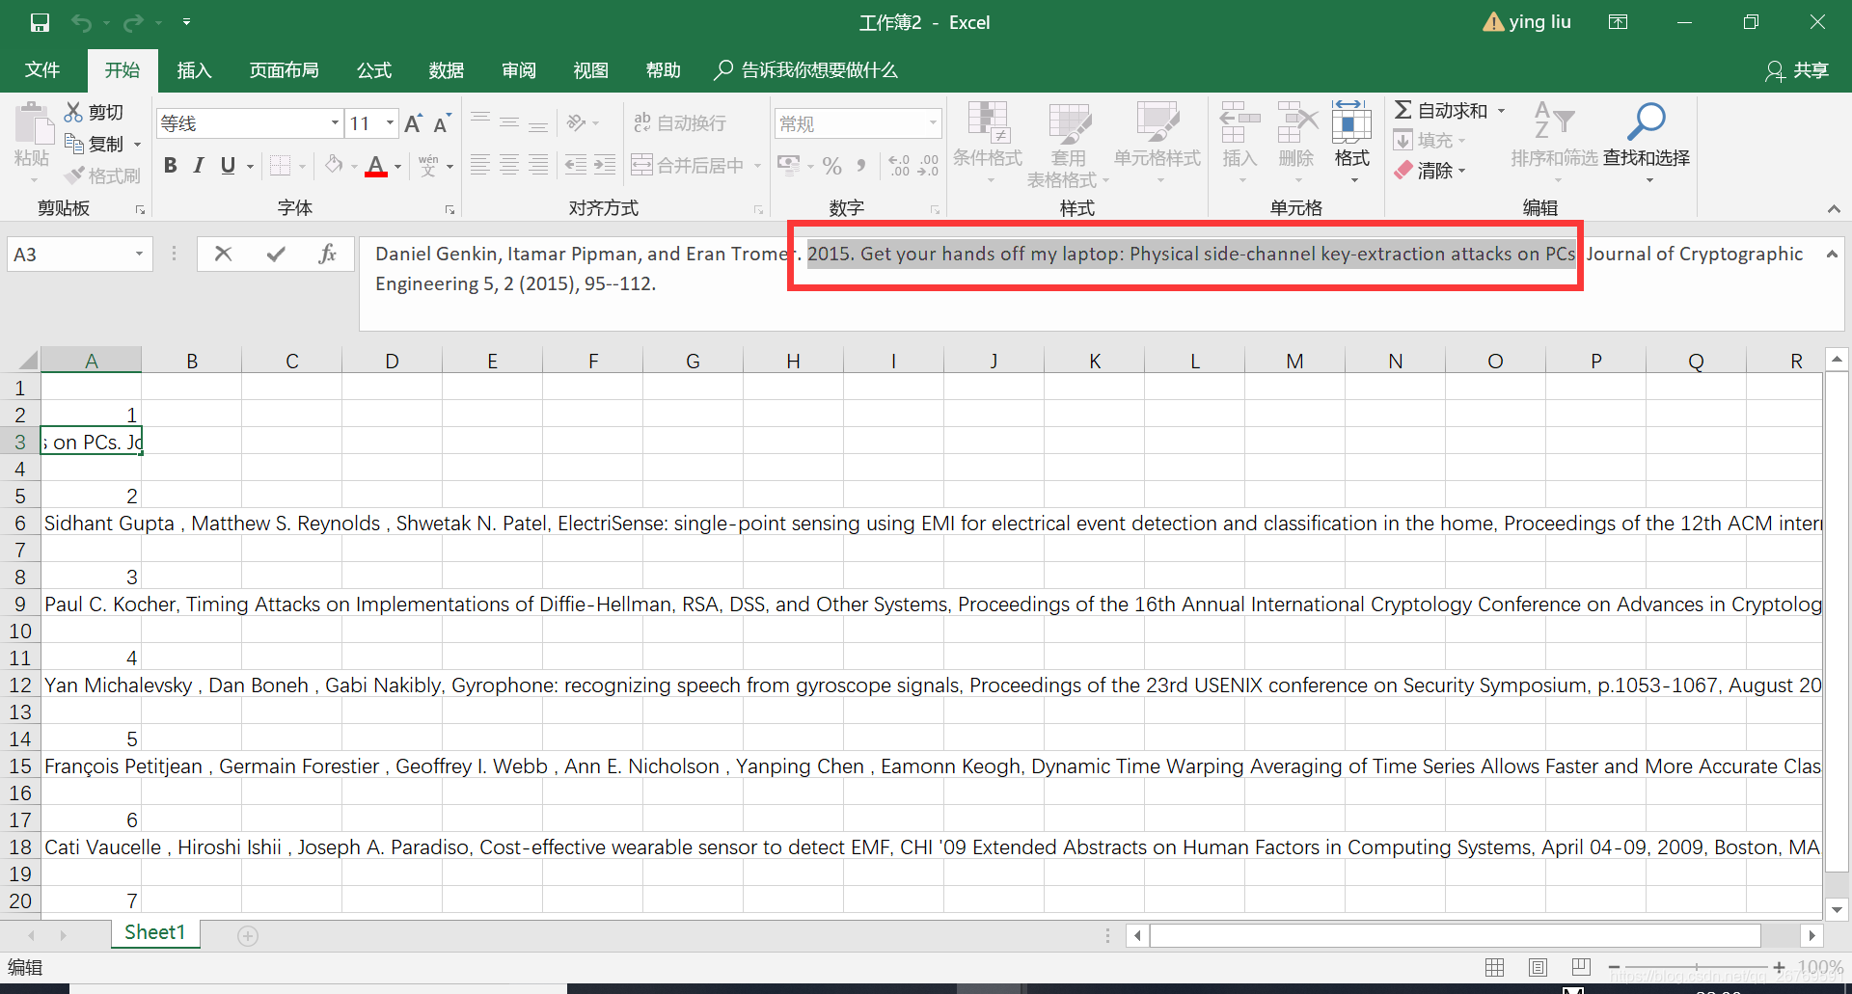Click the ying liu account name
The width and height of the screenshot is (1852, 994).
(1539, 22)
